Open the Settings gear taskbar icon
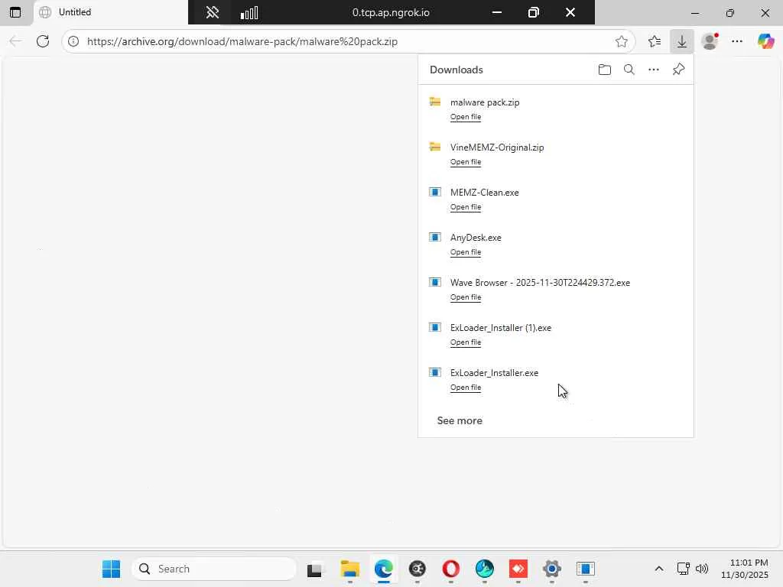 (552, 569)
